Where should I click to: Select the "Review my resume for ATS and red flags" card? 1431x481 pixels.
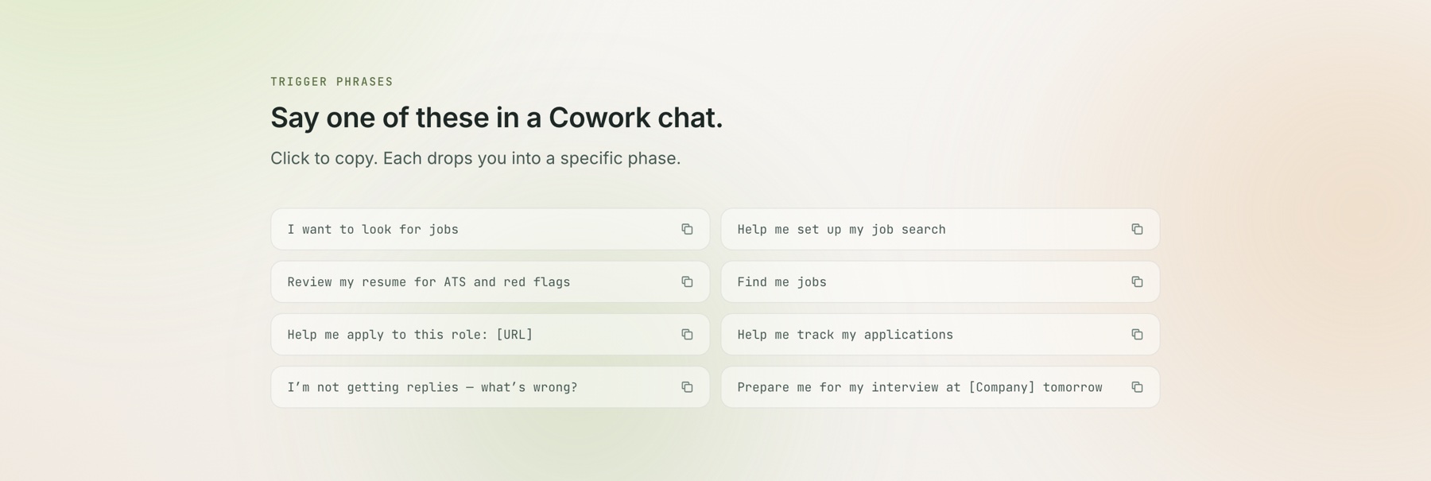coord(477,281)
